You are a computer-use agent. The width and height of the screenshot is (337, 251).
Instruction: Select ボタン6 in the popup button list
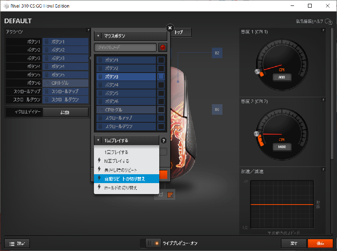[126, 101]
